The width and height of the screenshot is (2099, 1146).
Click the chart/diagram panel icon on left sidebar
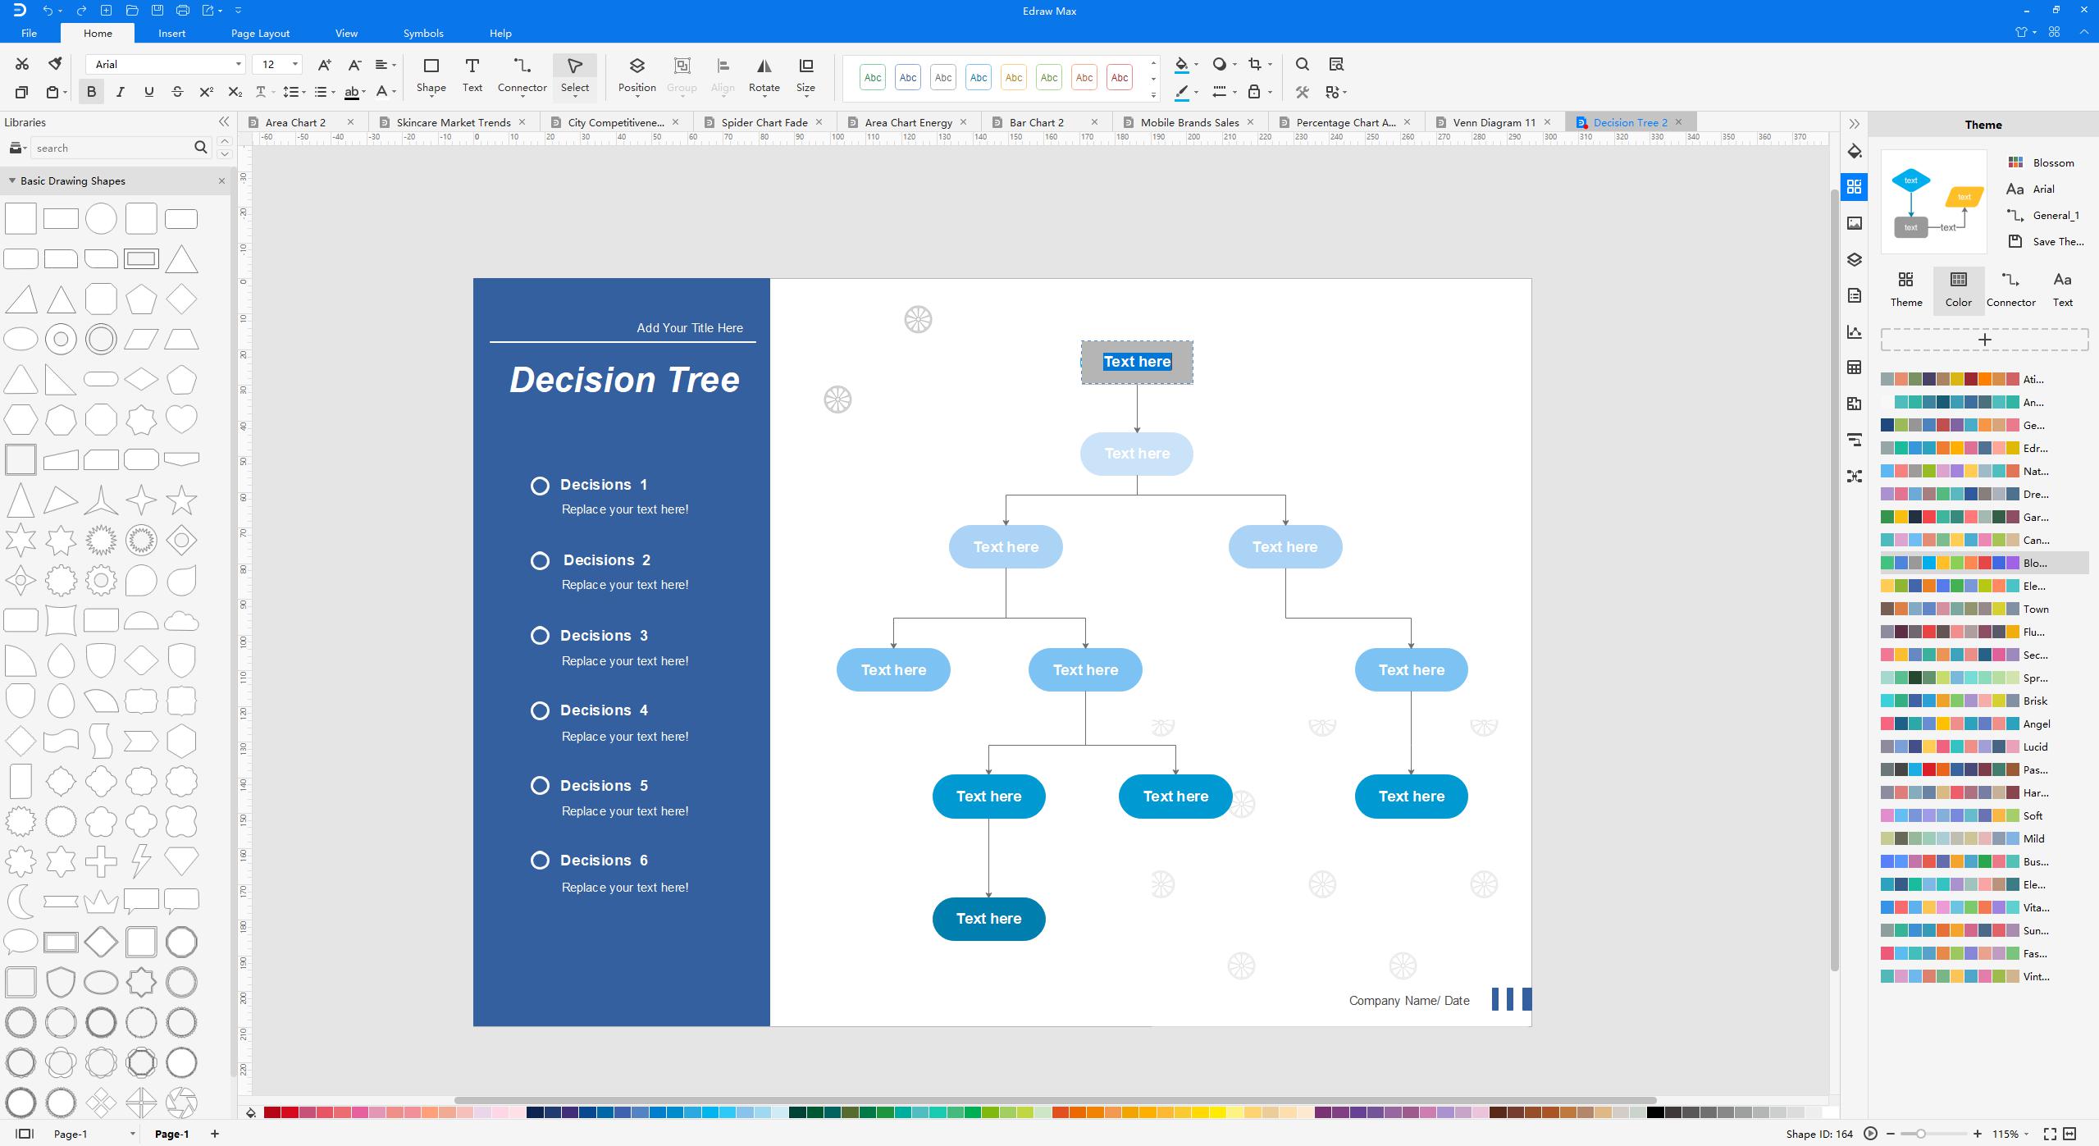click(1856, 331)
